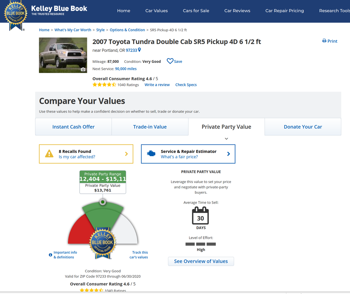Click the gauge marker dot atop the meter
Image resolution: width=350 pixels, height=294 pixels.
click(103, 202)
